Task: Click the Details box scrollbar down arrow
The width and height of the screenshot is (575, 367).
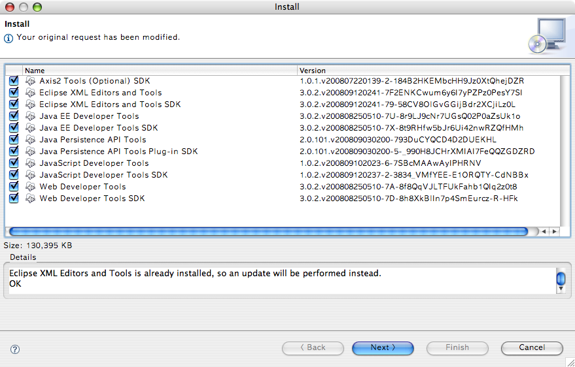Action: (x=561, y=289)
